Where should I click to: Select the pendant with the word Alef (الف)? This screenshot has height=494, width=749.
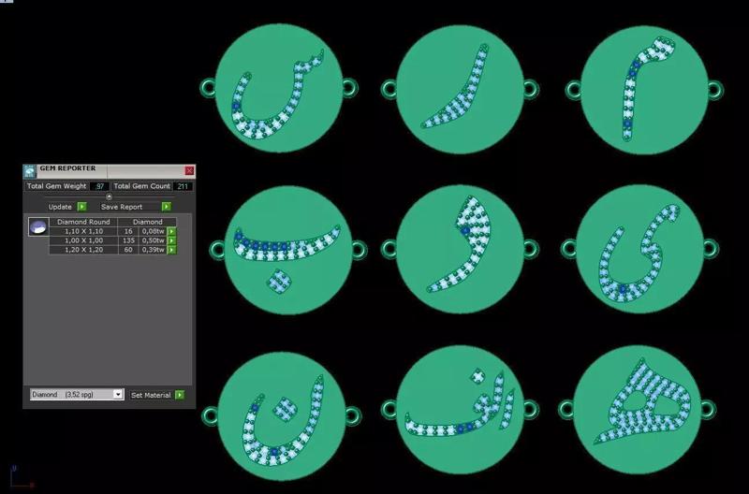pos(460,410)
